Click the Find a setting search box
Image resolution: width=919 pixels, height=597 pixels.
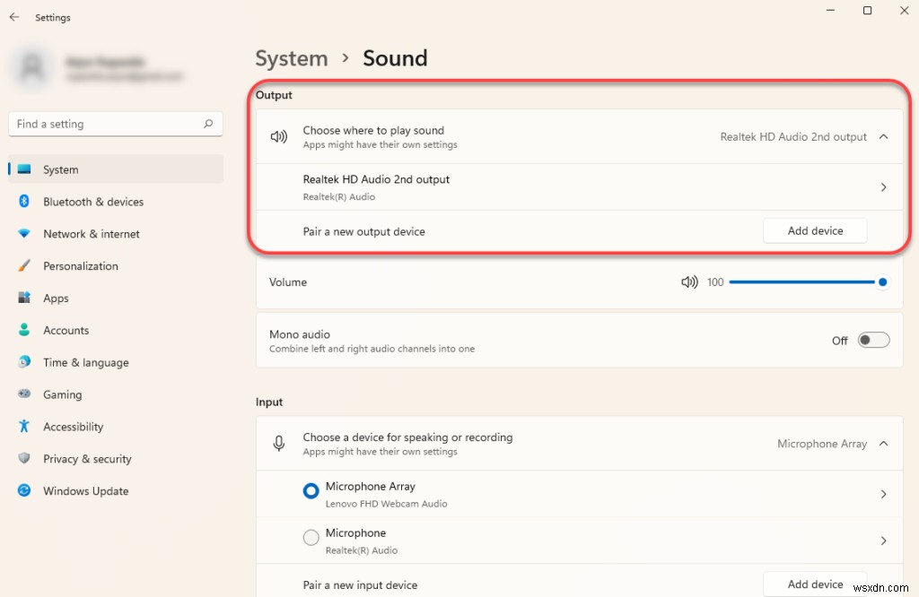click(115, 124)
